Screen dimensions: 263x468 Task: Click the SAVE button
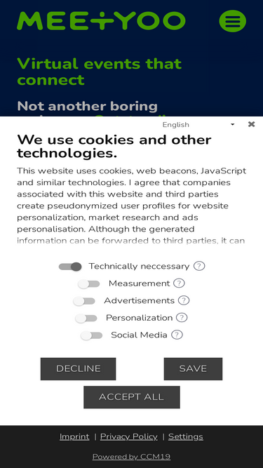[x=194, y=369]
